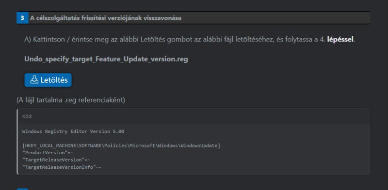388x190 pixels.
Task: Click the HKEY_LOCAL_MACHINE registry key path line
Action: pos(121,146)
